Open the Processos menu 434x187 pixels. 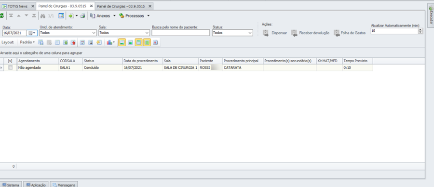coord(134,16)
